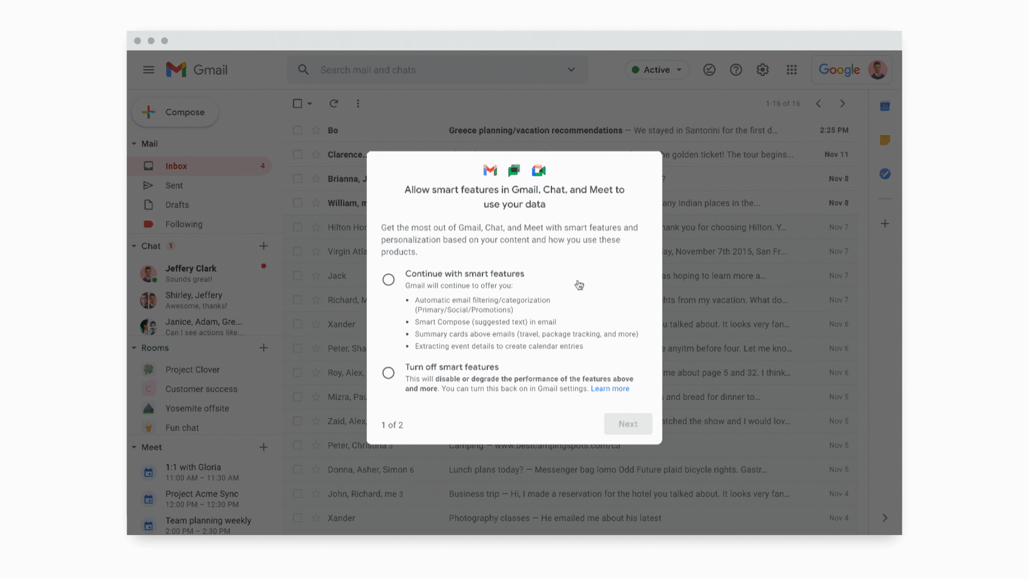Check the inbox email checkbox for Bo
The image size is (1029, 579).
tap(297, 130)
